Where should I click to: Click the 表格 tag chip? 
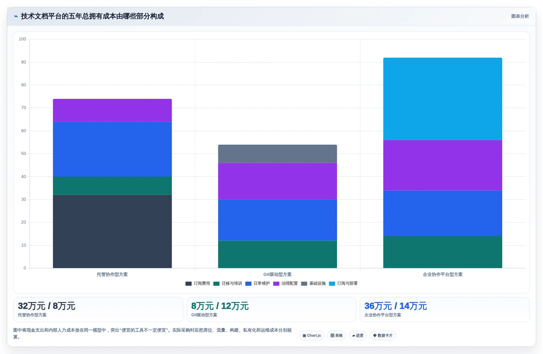[x=337, y=336]
